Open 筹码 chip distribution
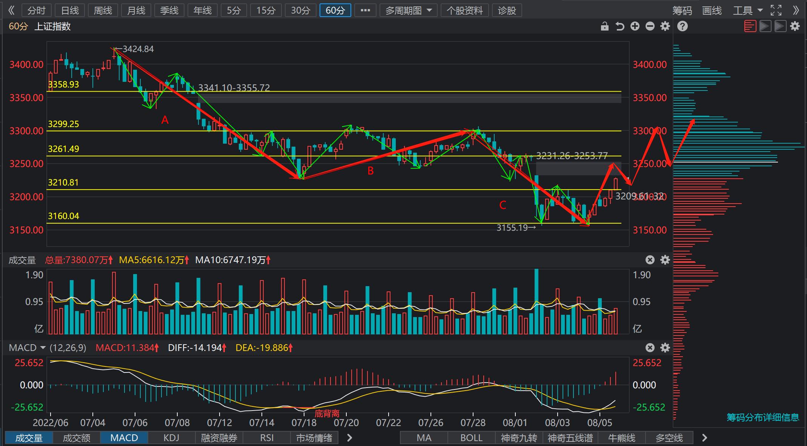The width and height of the screenshot is (807, 446). coord(682,11)
